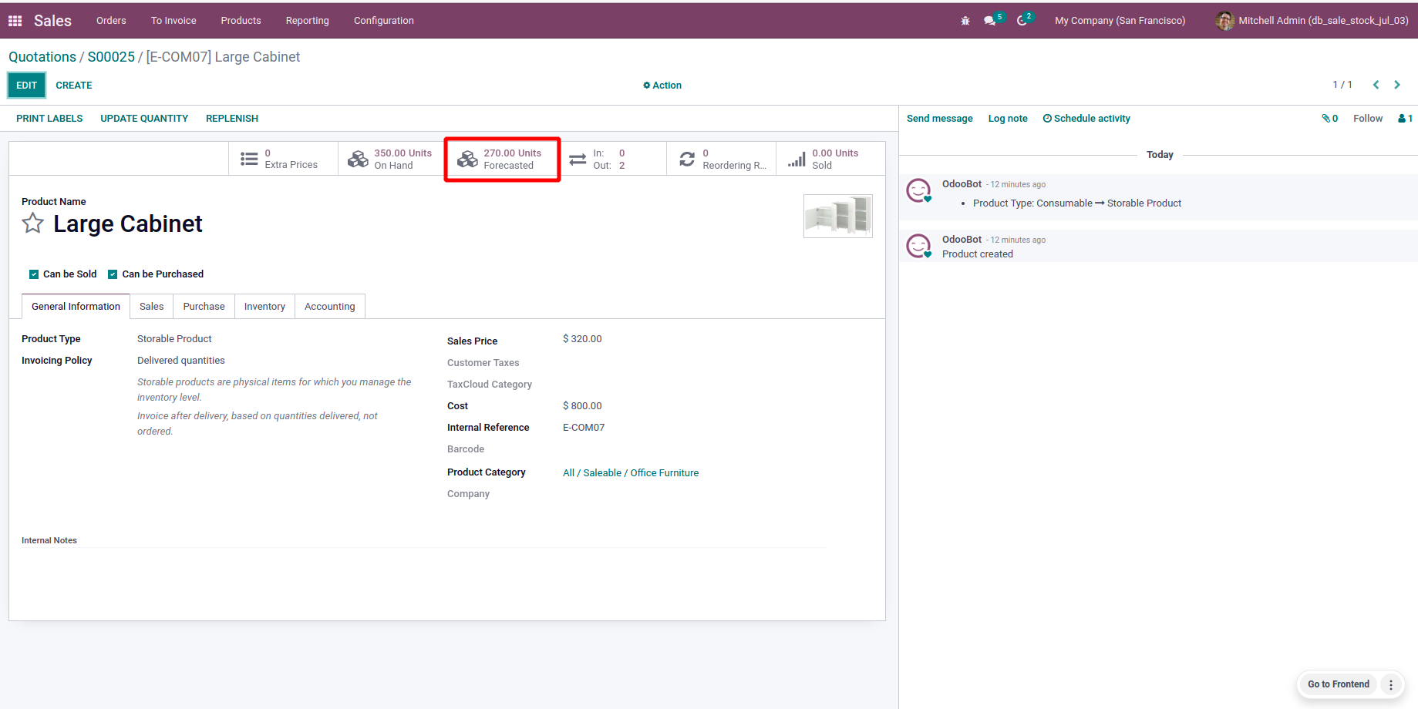Viewport: 1418px width, 709px height.
Task: Click Go to Frontend button
Action: tap(1339, 684)
